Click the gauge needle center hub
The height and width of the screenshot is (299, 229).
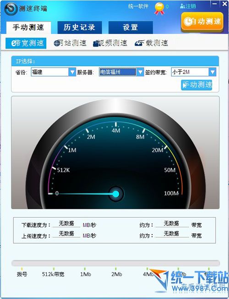point(116,194)
